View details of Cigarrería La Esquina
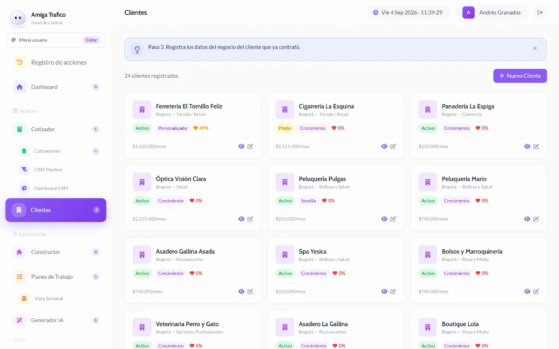This screenshot has height=349, width=559. click(384, 146)
